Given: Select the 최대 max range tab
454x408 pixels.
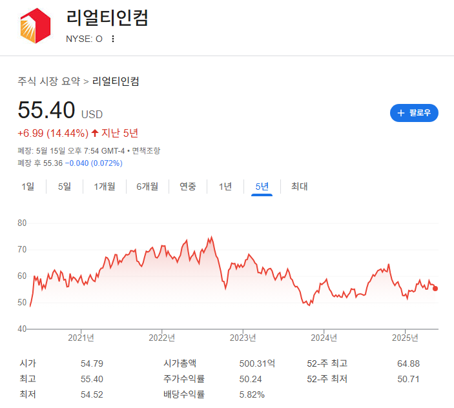Looking at the screenshot, I should tap(300, 187).
